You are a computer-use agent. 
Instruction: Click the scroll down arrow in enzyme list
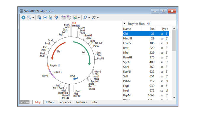[174, 98]
